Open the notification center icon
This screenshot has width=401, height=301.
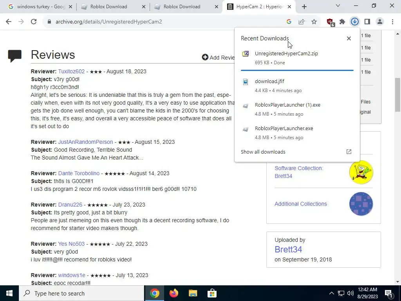(389, 294)
